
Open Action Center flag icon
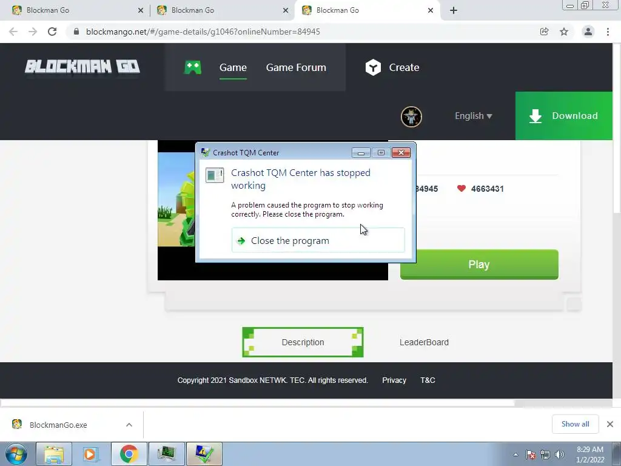click(x=531, y=454)
